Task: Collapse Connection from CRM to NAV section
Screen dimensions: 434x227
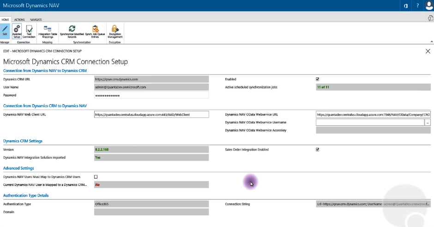Action: [x=45, y=106]
